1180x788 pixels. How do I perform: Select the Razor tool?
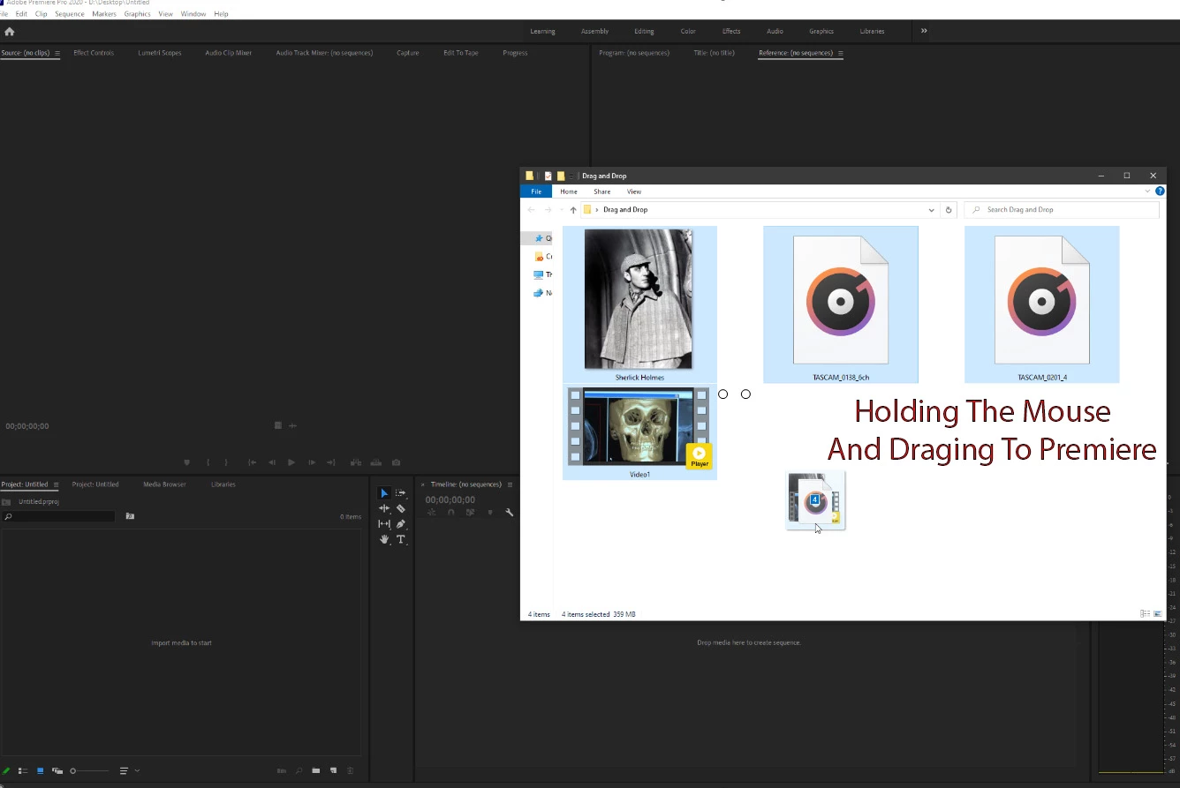pyautogui.click(x=401, y=508)
